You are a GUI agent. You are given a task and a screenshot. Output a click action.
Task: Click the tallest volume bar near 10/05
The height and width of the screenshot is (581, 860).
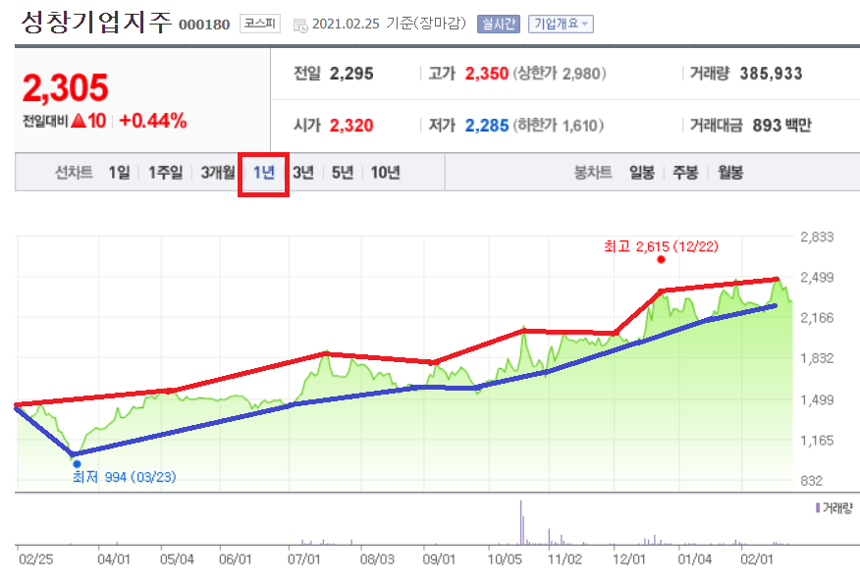[x=520, y=522]
